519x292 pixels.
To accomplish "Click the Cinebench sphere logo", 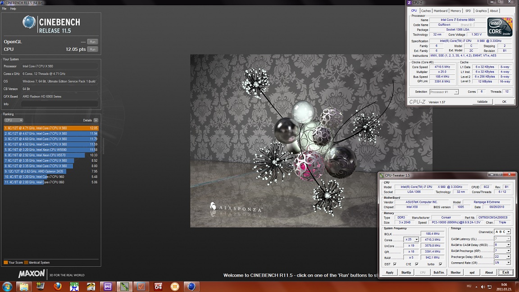I will click(29, 22).
